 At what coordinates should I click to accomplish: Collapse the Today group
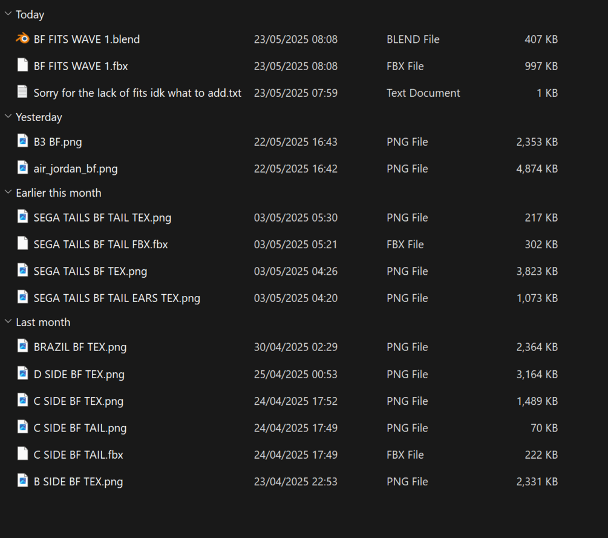[8, 14]
